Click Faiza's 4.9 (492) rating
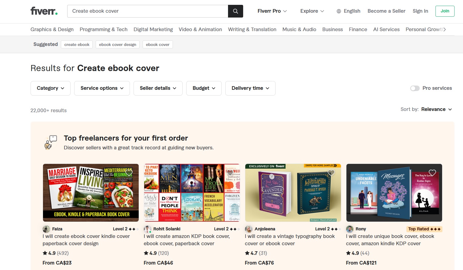The width and height of the screenshot is (463, 270). coord(56,253)
